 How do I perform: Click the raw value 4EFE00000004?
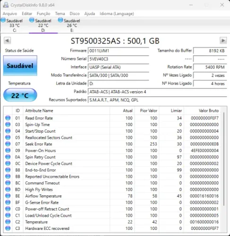pyautogui.click(x=204, y=151)
